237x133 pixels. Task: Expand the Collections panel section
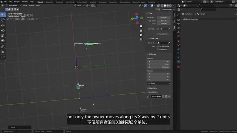[151, 88]
